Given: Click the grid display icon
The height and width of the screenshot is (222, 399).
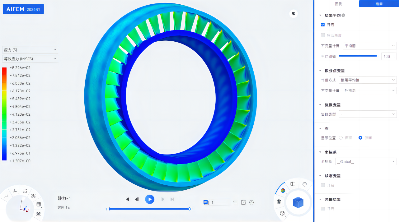Looking at the screenshot, I should point(39,204).
